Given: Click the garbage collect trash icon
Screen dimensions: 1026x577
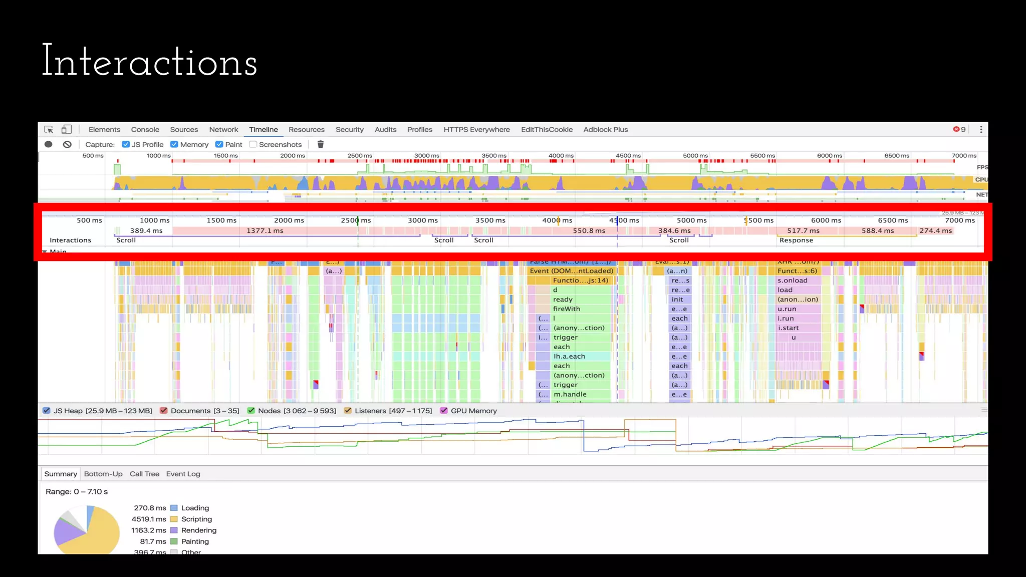Looking at the screenshot, I should click(x=321, y=144).
